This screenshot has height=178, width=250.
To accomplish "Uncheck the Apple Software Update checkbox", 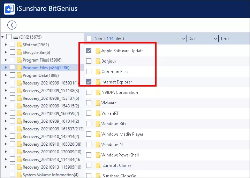I will [89, 51].
